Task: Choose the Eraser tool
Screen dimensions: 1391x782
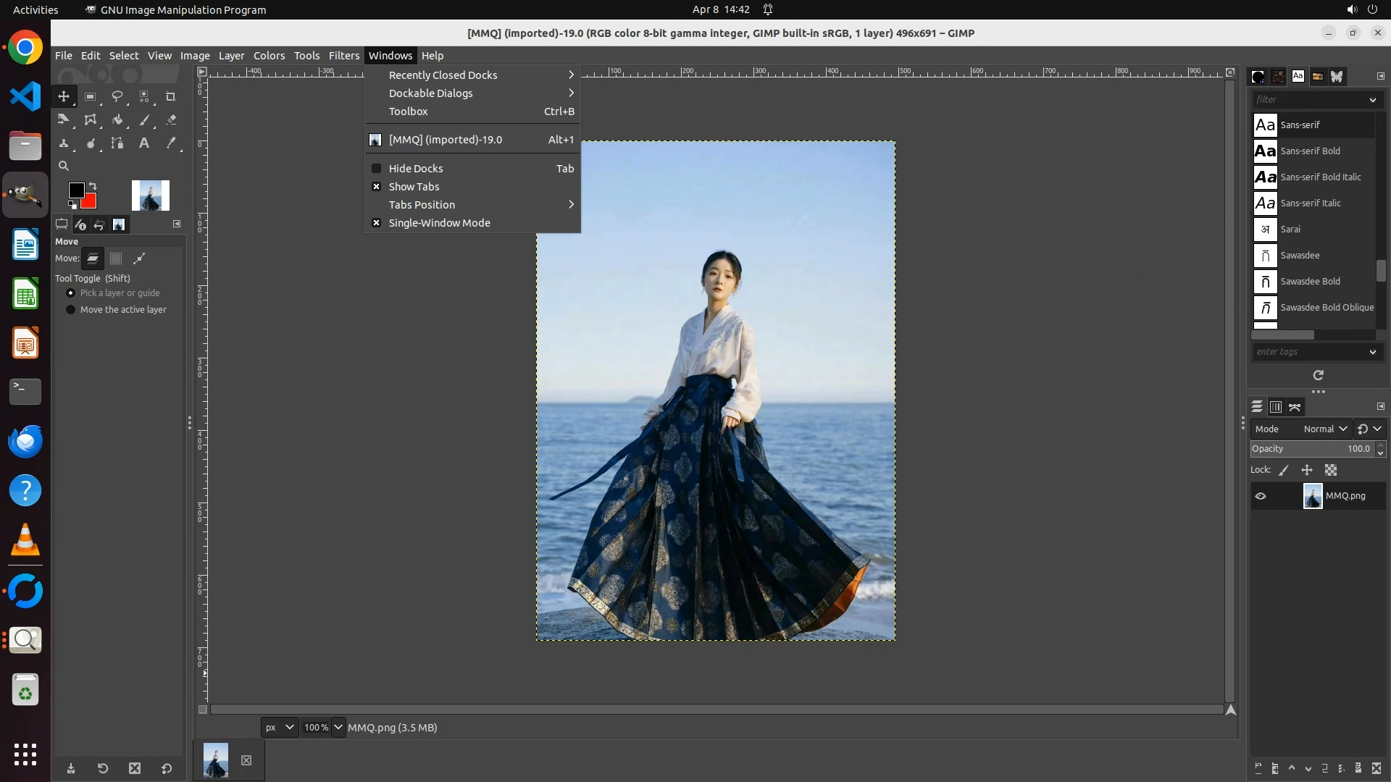Action: click(171, 120)
